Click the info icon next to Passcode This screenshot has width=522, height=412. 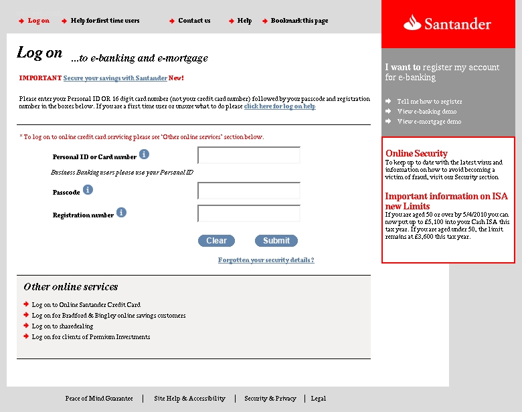click(x=88, y=190)
